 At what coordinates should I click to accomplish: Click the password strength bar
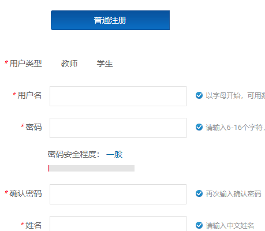click(91, 168)
